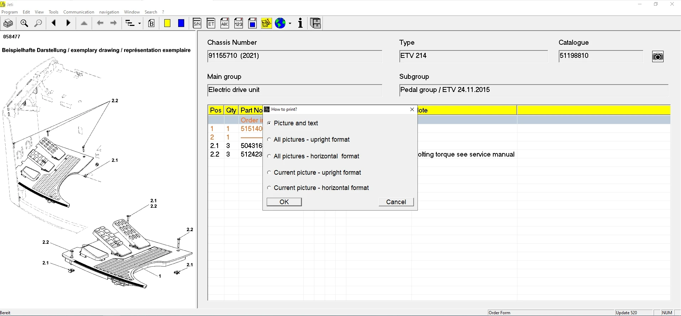The width and height of the screenshot is (681, 316).
Task: Open the Program menu
Action: tap(10, 12)
